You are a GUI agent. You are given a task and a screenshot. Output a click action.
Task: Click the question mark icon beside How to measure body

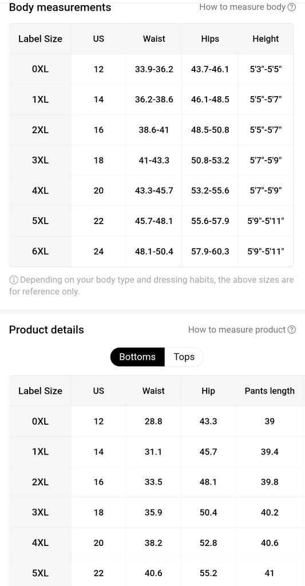(291, 7)
